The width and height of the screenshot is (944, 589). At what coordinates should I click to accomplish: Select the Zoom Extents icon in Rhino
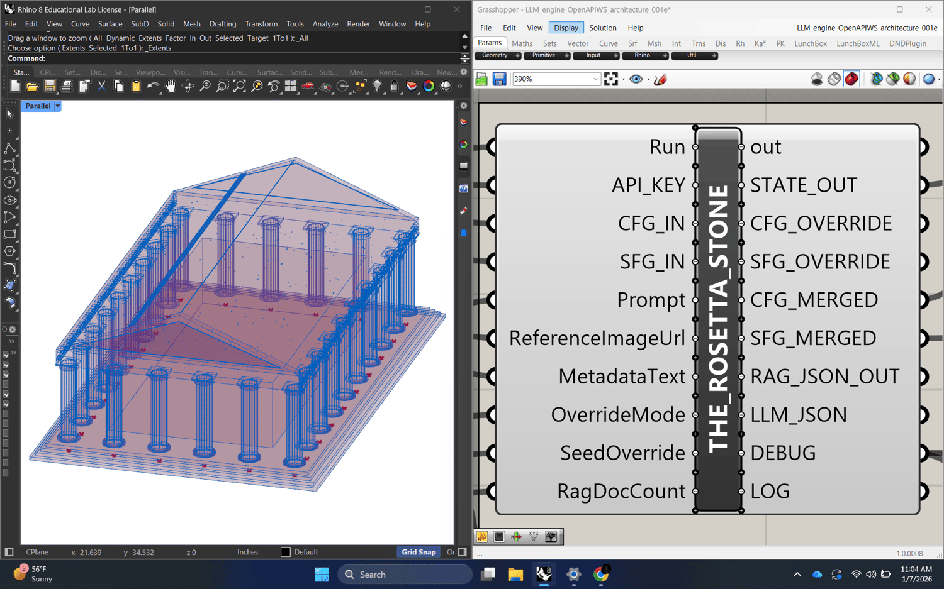coord(239,87)
